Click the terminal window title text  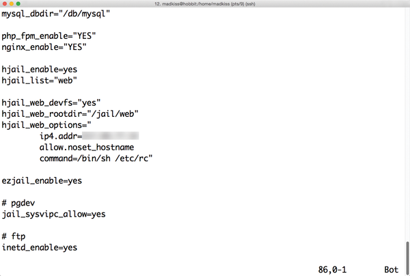coord(205,4)
